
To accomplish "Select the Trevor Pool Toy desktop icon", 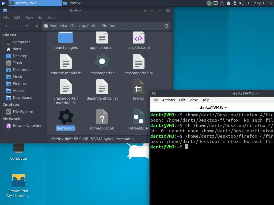I will pos(18,186).
